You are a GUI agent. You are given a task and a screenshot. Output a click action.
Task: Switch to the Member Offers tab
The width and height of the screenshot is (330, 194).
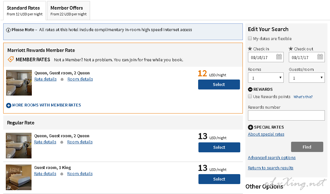coord(68,11)
